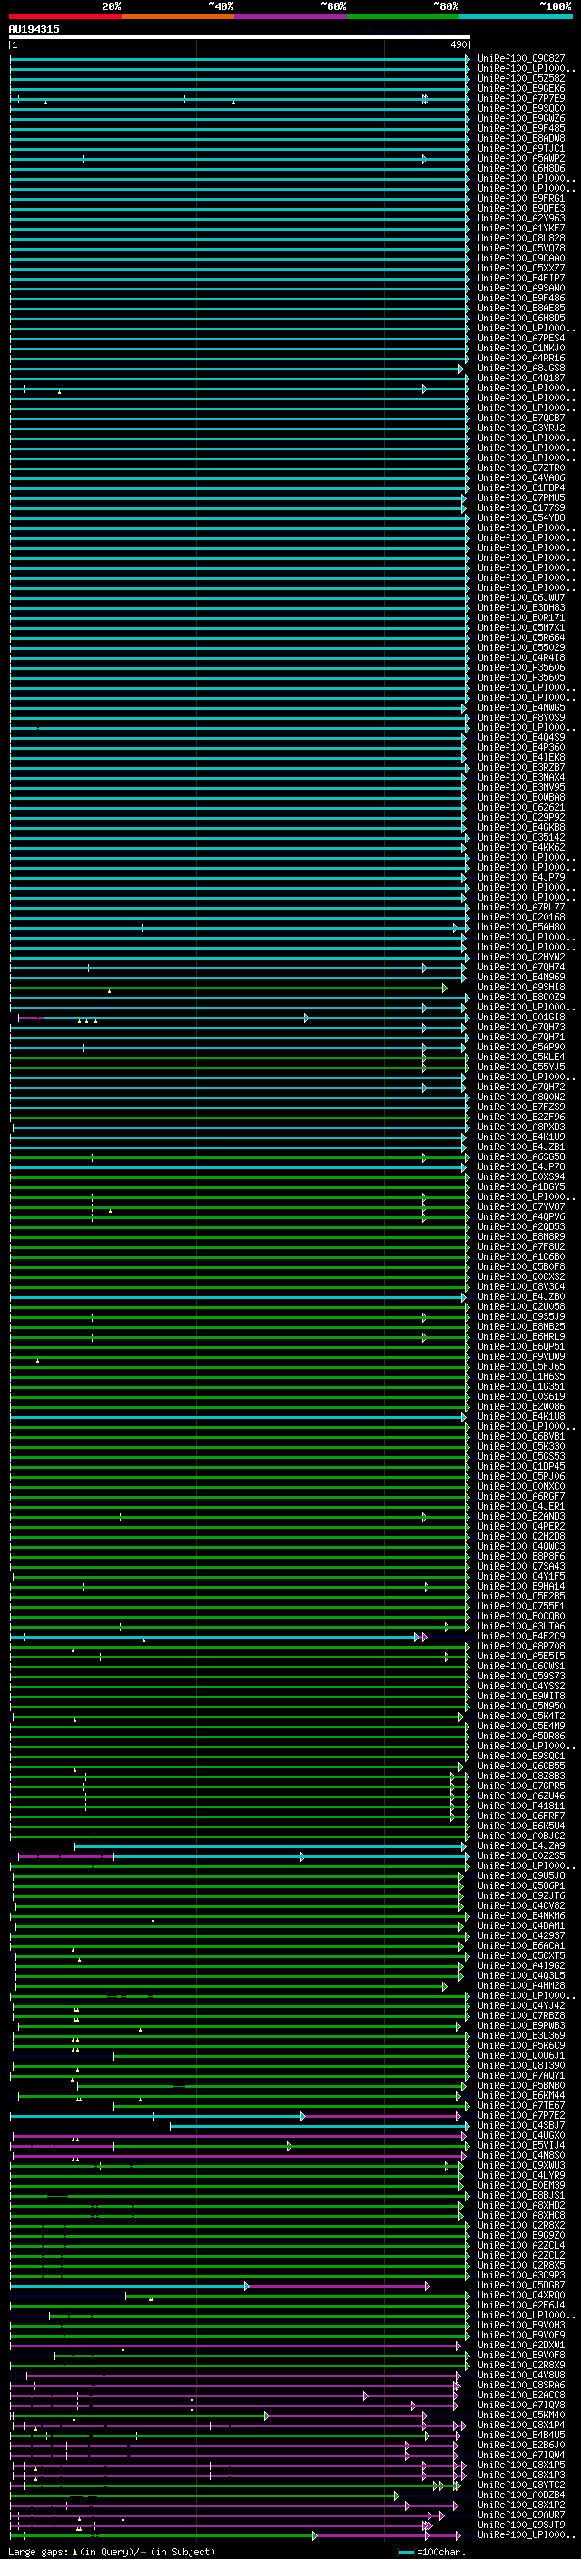Open the UniRef100_C1G351 hit
581x2559 pixels.
(521, 1387)
